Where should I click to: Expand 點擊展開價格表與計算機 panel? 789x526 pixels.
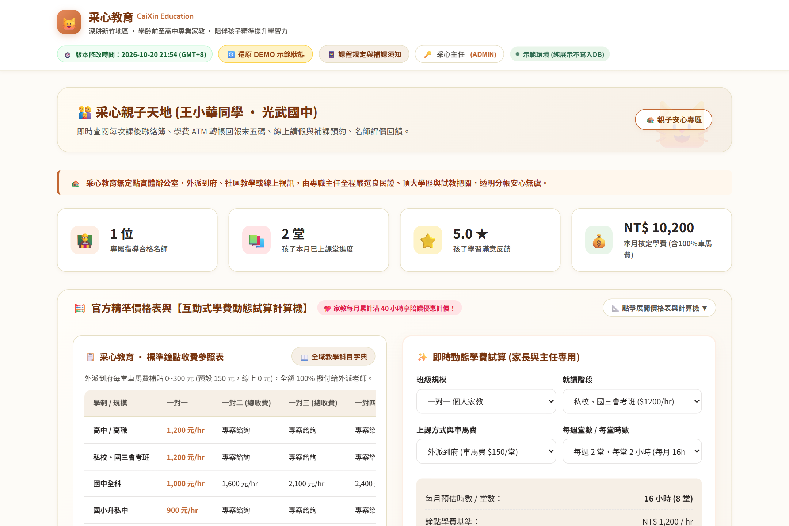[x=659, y=308]
